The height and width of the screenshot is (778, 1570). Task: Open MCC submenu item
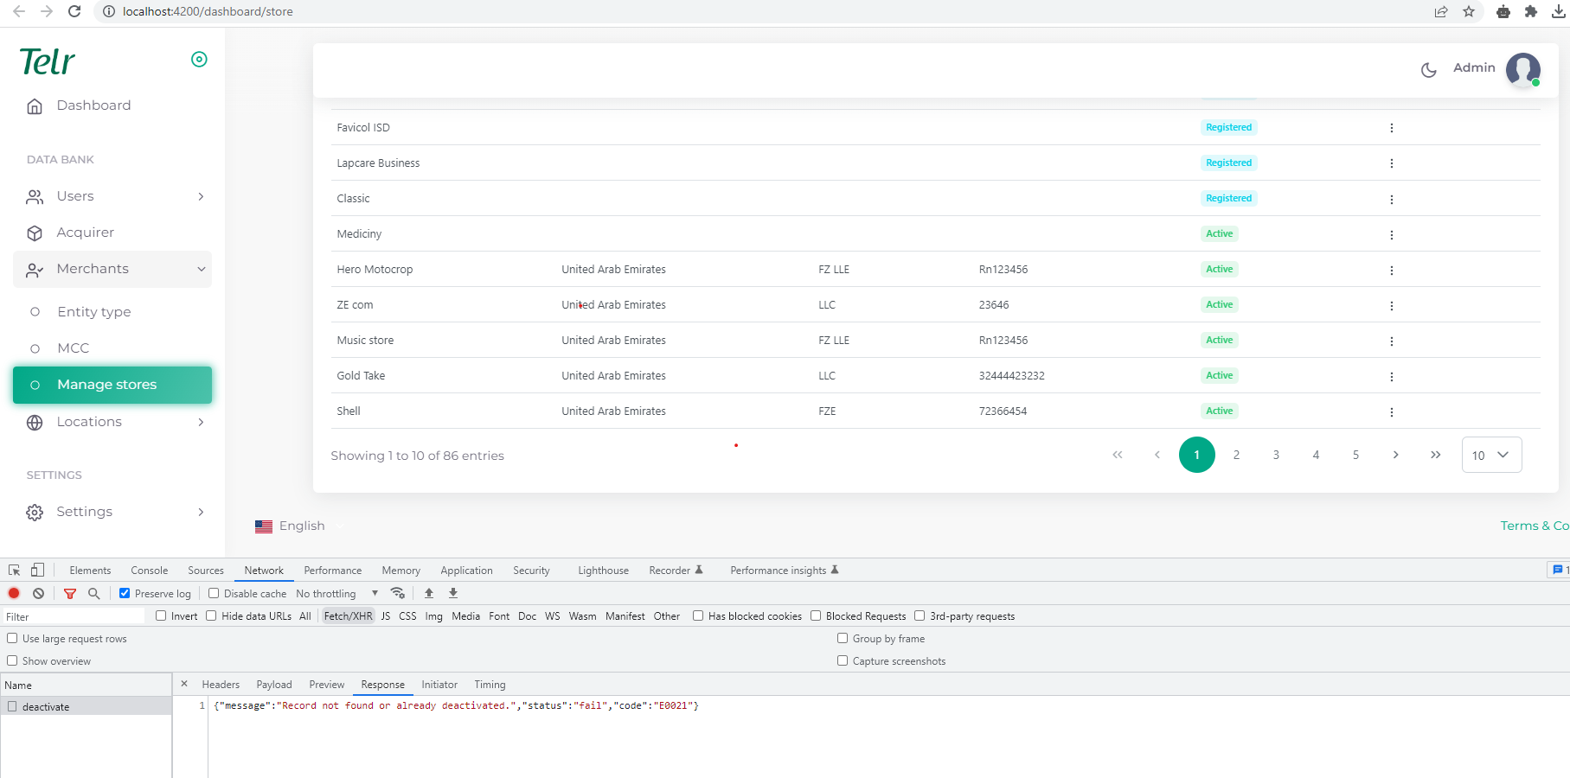click(74, 348)
